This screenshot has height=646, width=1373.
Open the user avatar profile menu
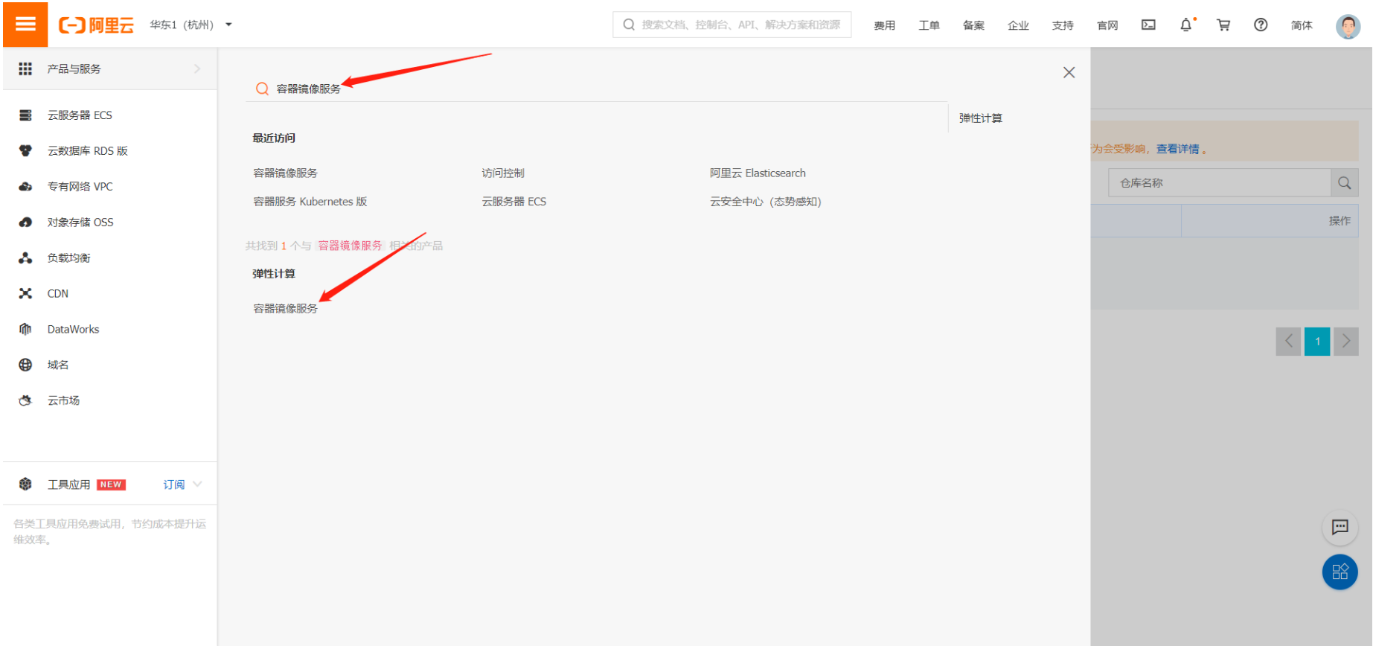(x=1348, y=27)
